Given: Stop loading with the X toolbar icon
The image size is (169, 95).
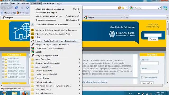Looking at the screenshot, I should (x=22, y=8).
